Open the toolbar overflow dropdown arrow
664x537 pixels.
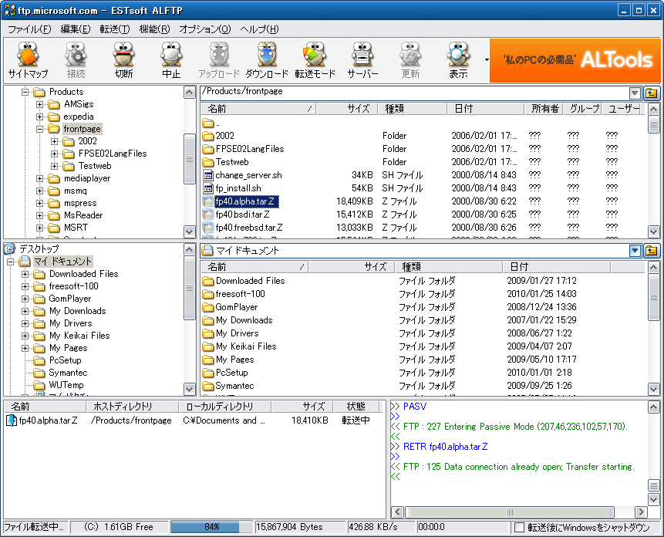[x=487, y=59]
